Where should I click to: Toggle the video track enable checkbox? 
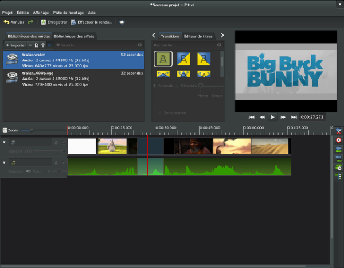click(x=64, y=142)
